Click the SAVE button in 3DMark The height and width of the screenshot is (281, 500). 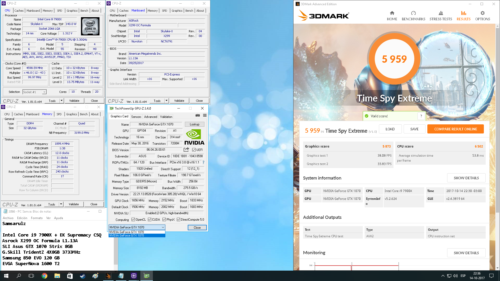coord(414,129)
